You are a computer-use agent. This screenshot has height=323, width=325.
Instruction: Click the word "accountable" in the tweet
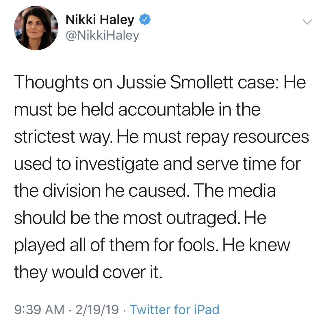point(166,109)
